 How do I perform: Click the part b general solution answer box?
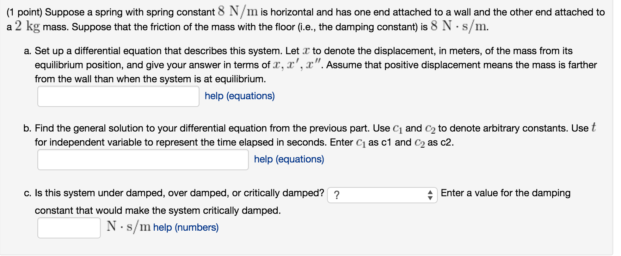click(x=143, y=160)
